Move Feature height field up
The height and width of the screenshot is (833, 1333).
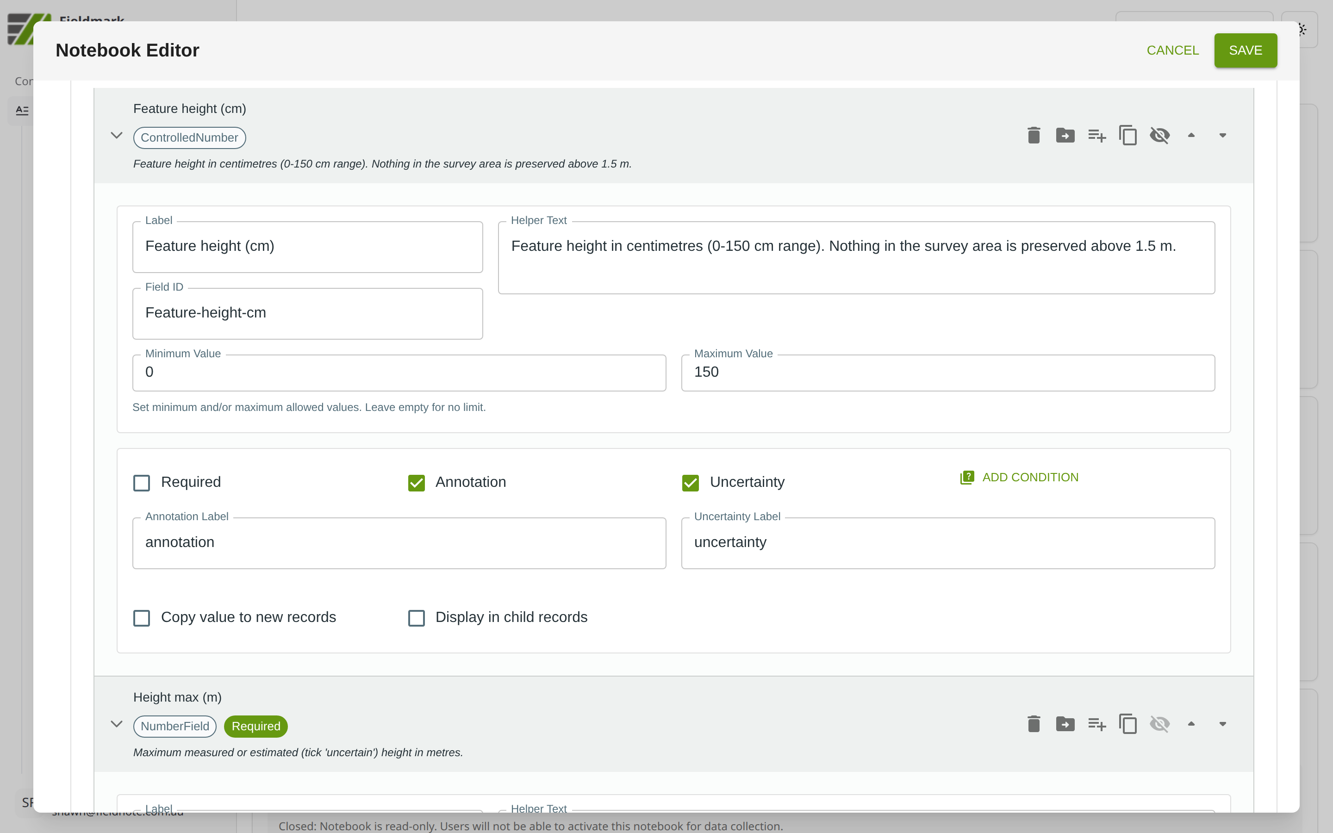pos(1191,136)
